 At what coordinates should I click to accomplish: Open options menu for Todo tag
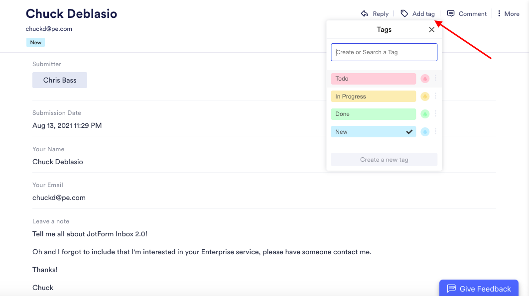(435, 78)
